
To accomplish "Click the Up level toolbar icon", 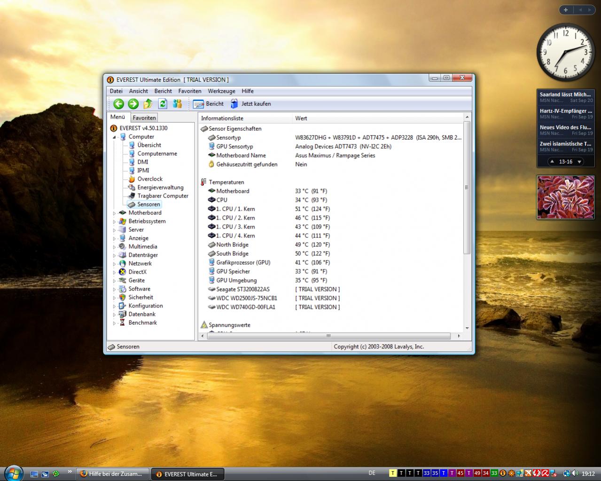I will click(x=148, y=104).
